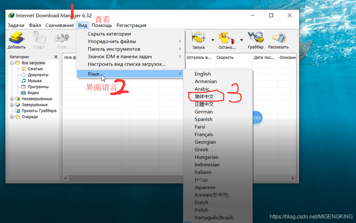The height and width of the screenshot is (223, 356).
Task: Open the Помощь menu
Action: [102, 25]
